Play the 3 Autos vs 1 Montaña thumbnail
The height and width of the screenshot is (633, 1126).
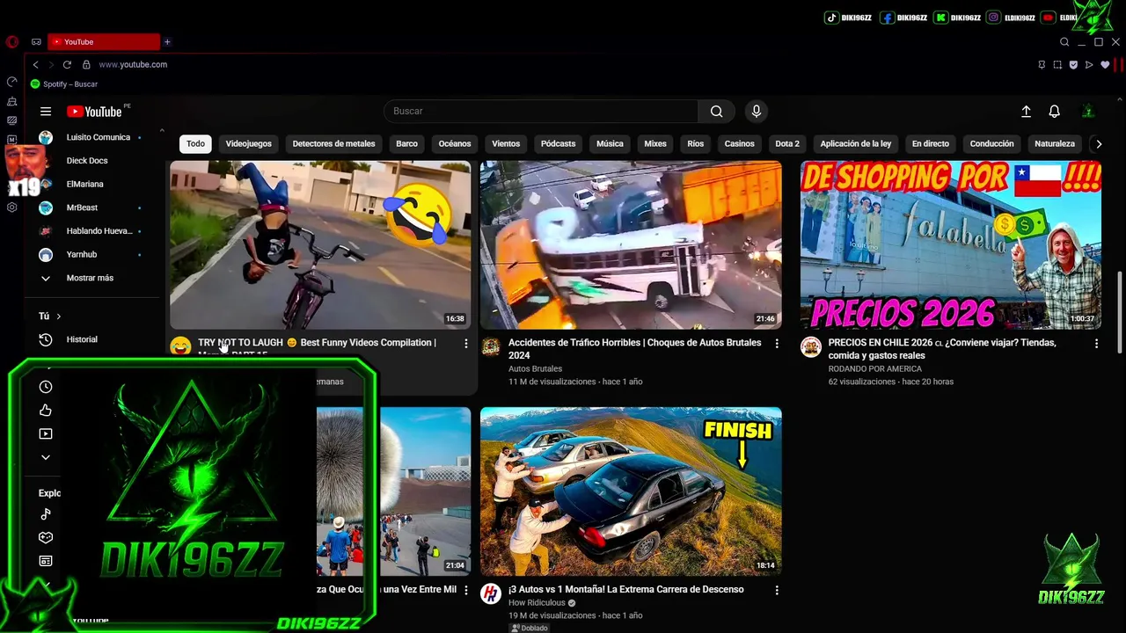[x=631, y=491]
